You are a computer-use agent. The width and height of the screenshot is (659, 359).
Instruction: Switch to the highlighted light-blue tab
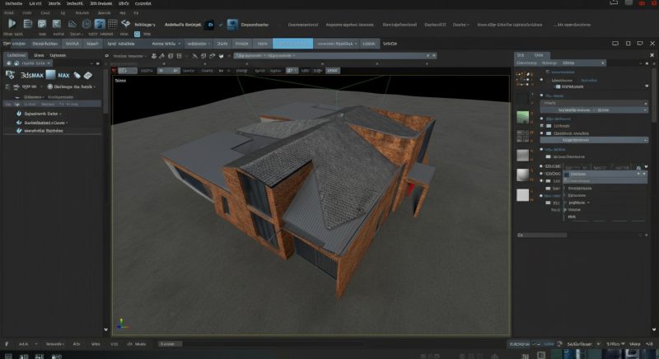(292, 44)
